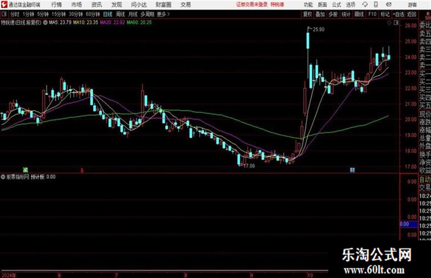Switch to 1分钟 period
This screenshot has width=431, height=278.
tap(28, 14)
